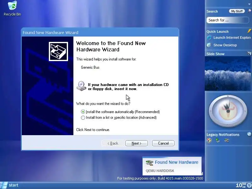Viewport: 252px width, 189px height.
Task: Click the Slide Show options icon
Action: (249, 54)
